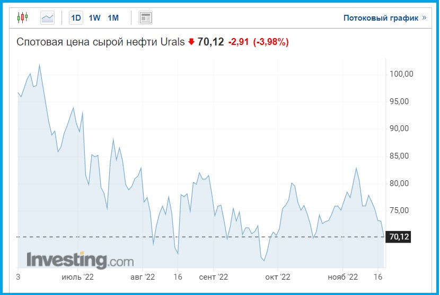Viewport: 440px width, 295px height.
Task: Select the 1D interval
Action: point(76,18)
